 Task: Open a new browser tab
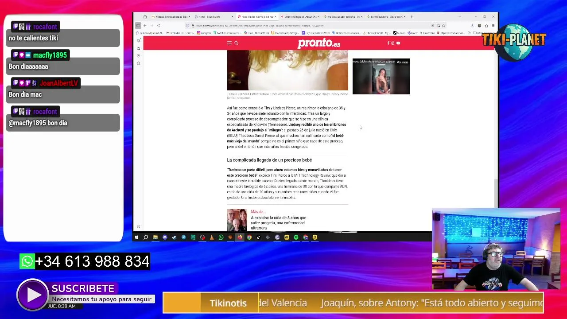[x=412, y=17]
